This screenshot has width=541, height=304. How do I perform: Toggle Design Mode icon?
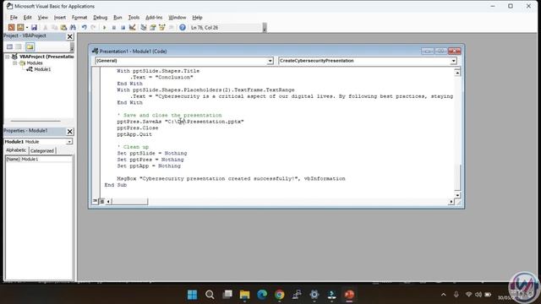tap(132, 27)
